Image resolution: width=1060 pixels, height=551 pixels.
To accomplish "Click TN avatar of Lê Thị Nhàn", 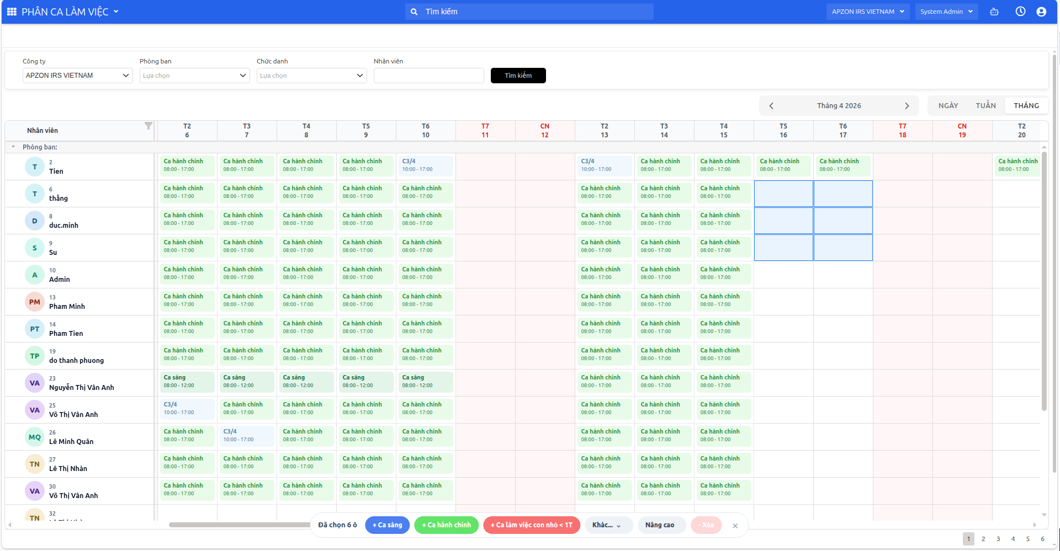I will click(x=35, y=464).
